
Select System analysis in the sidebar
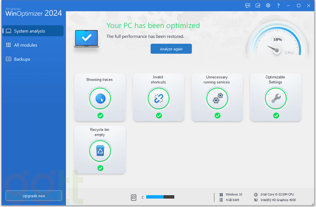[33, 31]
